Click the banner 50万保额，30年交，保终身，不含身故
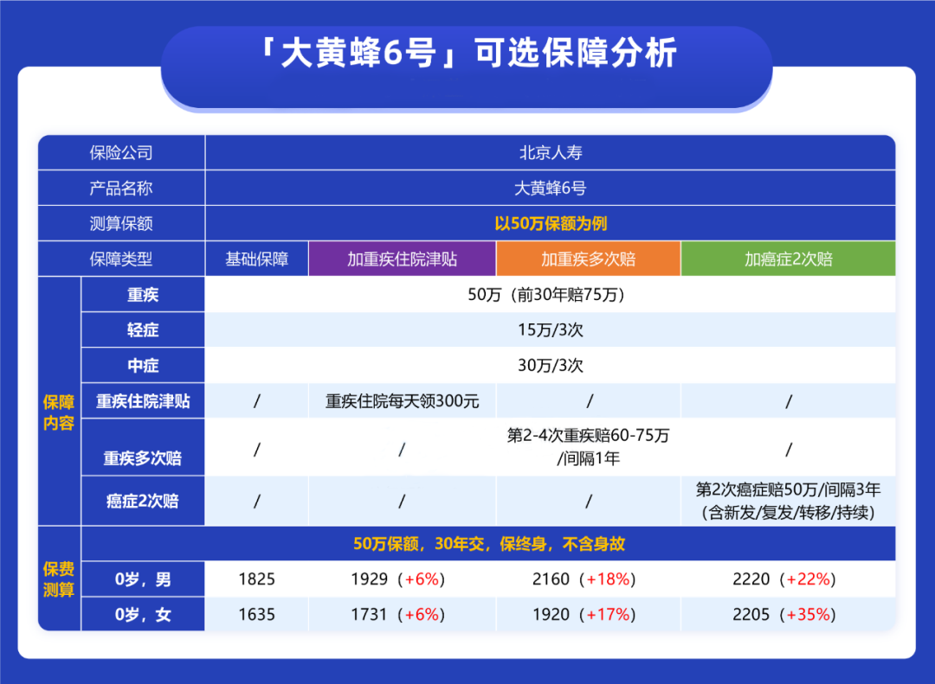 click(x=489, y=543)
